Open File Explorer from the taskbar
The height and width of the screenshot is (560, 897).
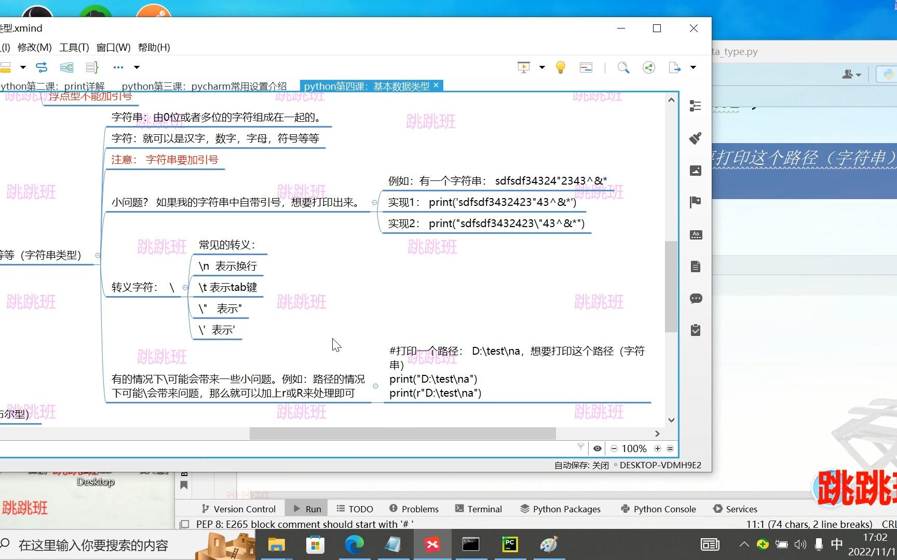tap(277, 544)
